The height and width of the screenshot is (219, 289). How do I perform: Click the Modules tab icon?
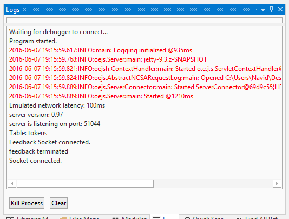pyautogui.click(x=115, y=218)
